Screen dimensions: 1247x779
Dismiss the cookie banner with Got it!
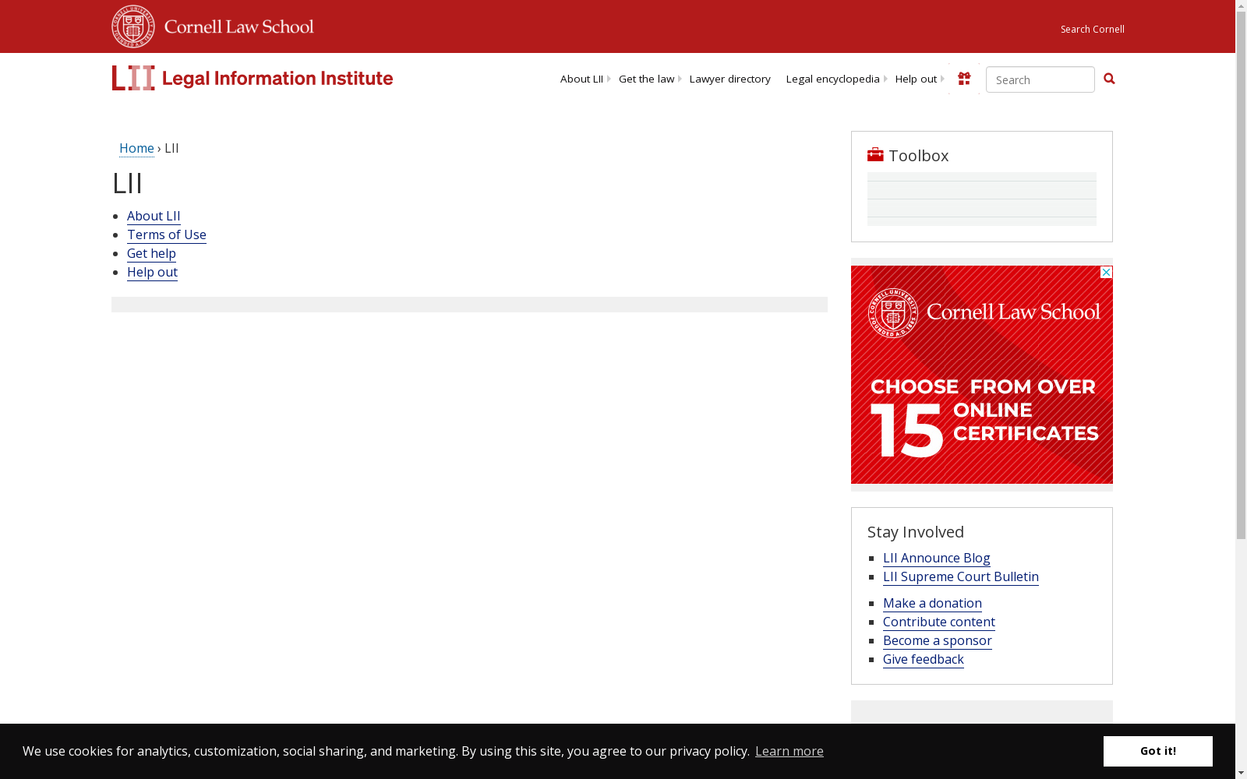[x=1157, y=751]
